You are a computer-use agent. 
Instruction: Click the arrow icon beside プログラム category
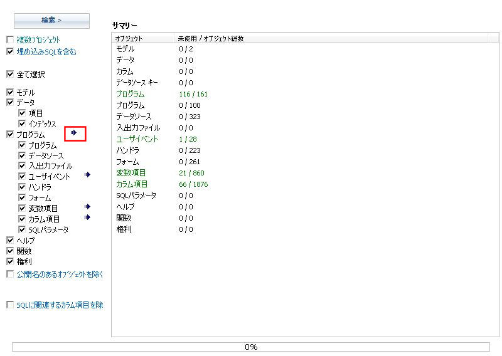pyautogui.click(x=73, y=132)
